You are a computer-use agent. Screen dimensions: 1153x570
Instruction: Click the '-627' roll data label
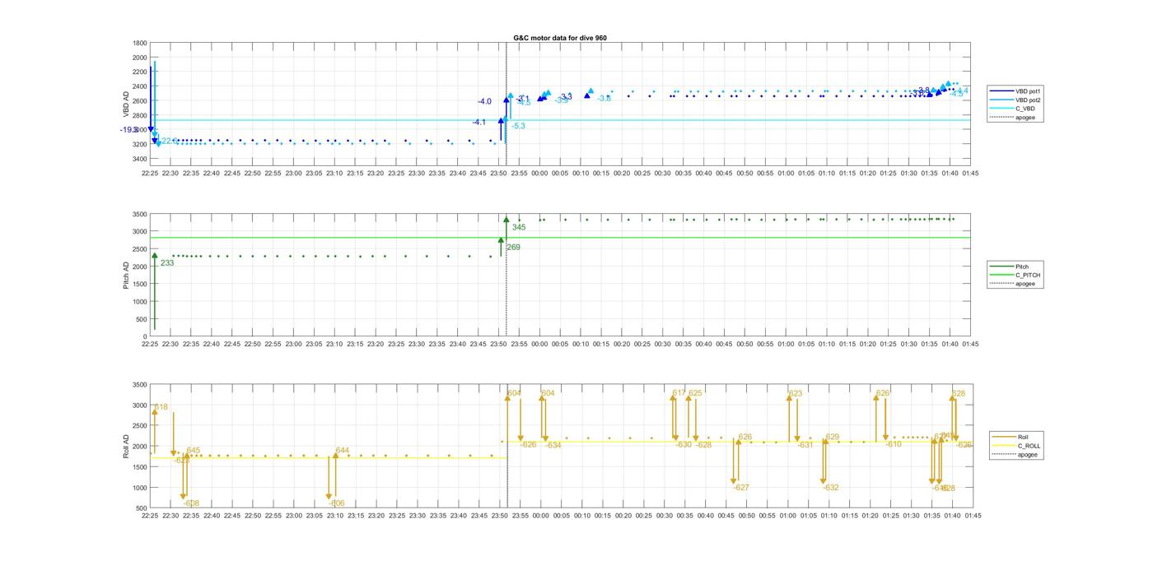click(741, 487)
